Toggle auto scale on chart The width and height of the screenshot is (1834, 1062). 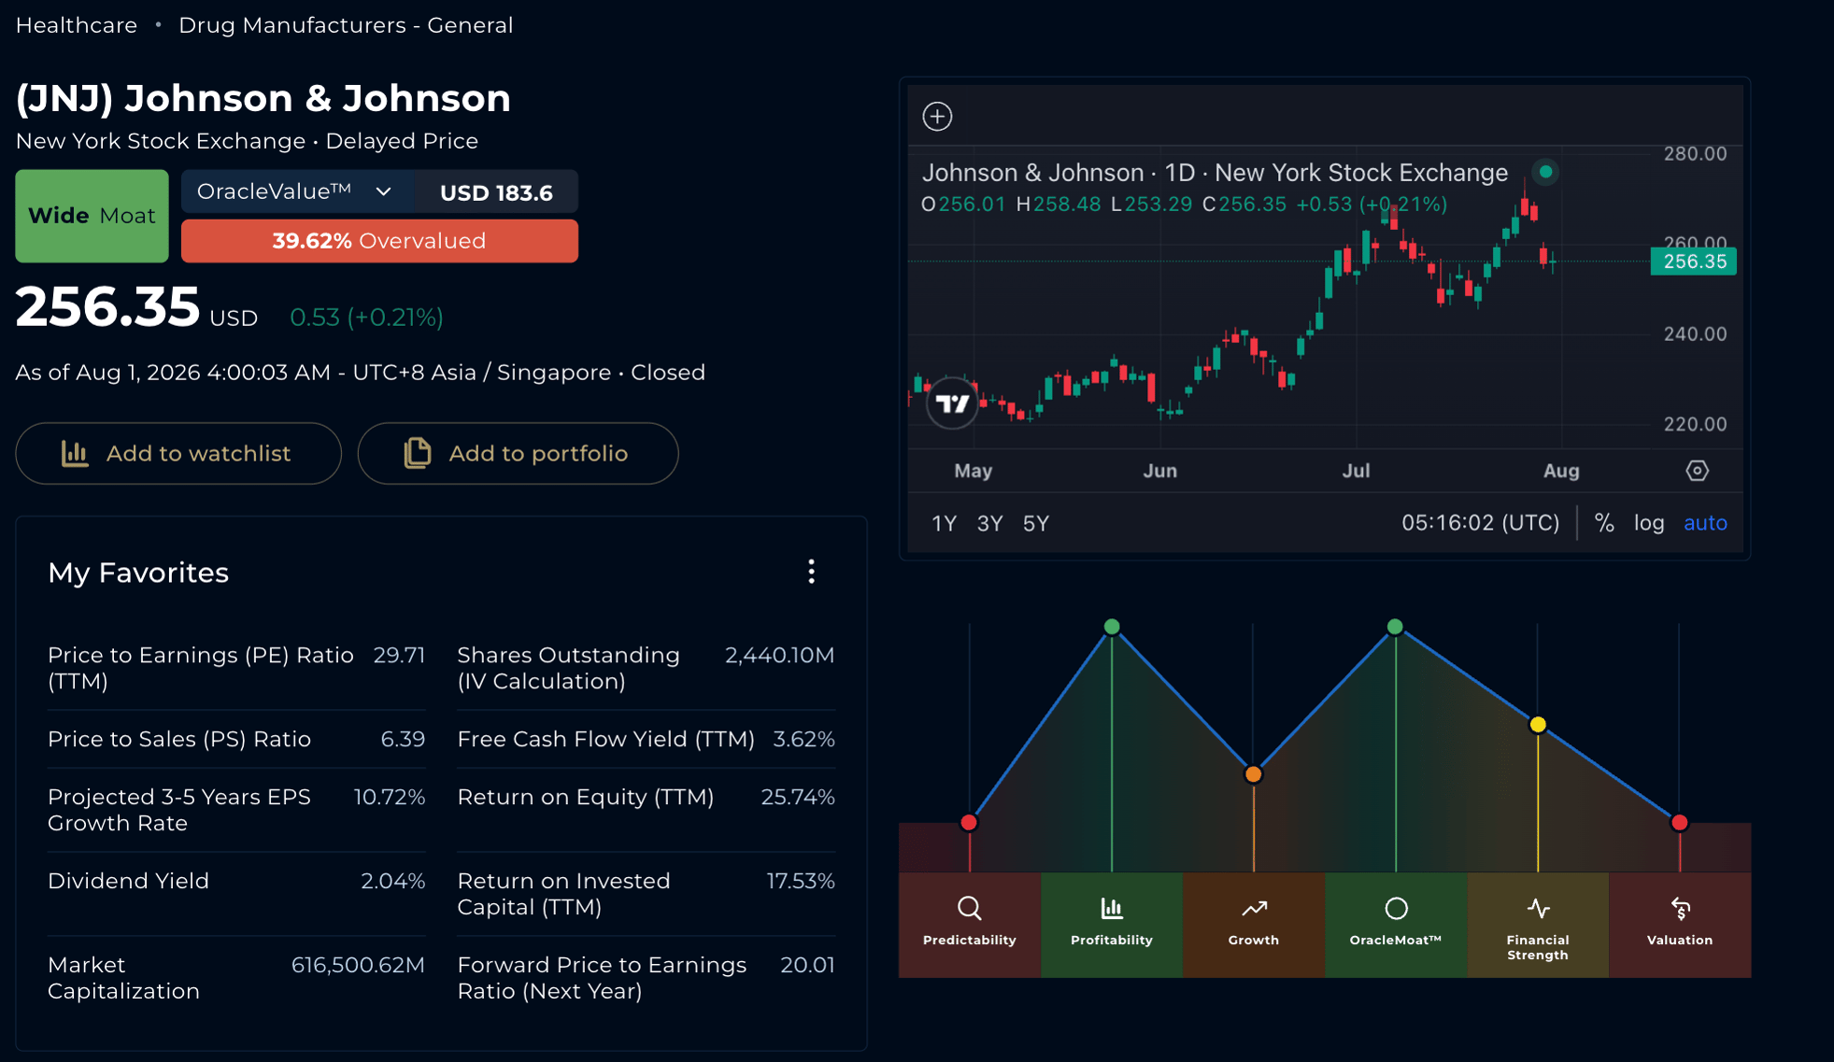pos(1705,523)
